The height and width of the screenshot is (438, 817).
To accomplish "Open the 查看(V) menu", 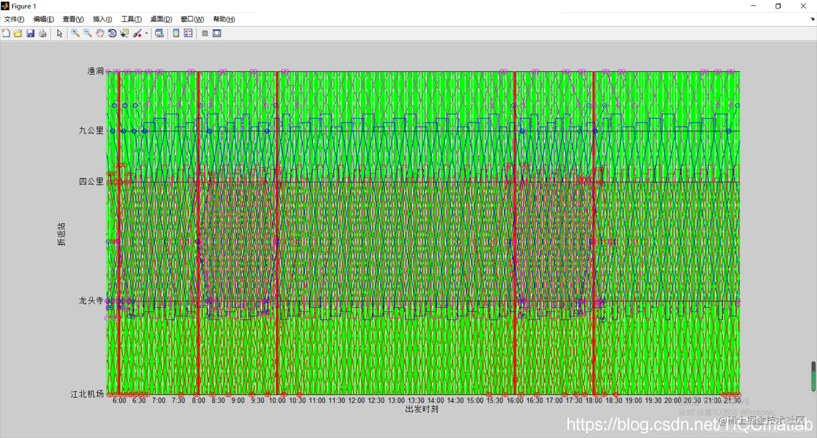I will point(73,19).
